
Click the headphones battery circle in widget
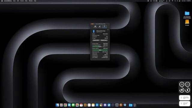pos(187,84)
